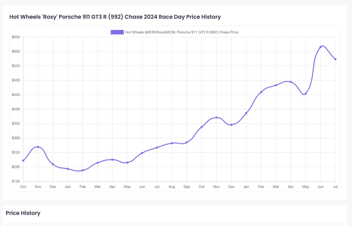352x226 pixels.
Task: Click the lowest data point near $188
Action: tap(83, 170)
